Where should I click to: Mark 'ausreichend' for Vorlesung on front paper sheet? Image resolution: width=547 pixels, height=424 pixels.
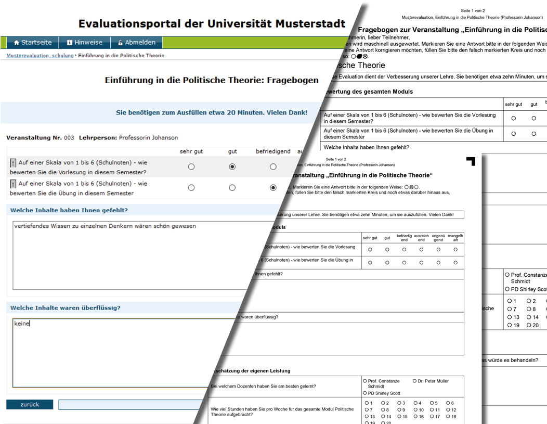[x=421, y=250]
